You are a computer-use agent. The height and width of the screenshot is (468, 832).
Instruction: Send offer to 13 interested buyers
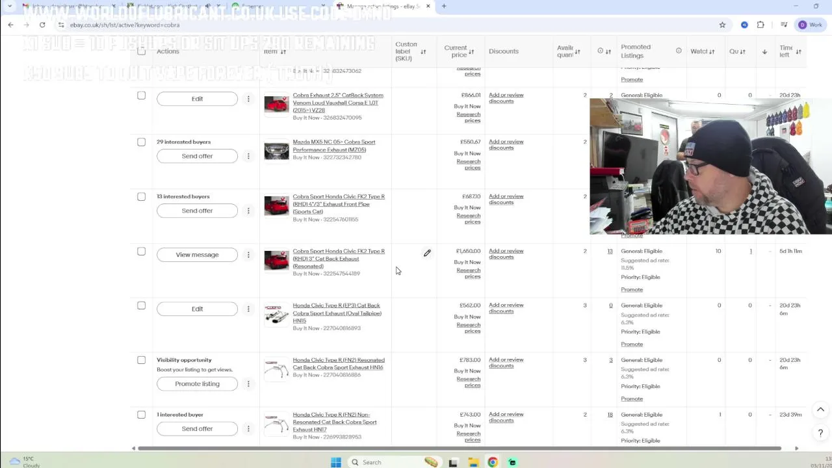click(x=197, y=211)
